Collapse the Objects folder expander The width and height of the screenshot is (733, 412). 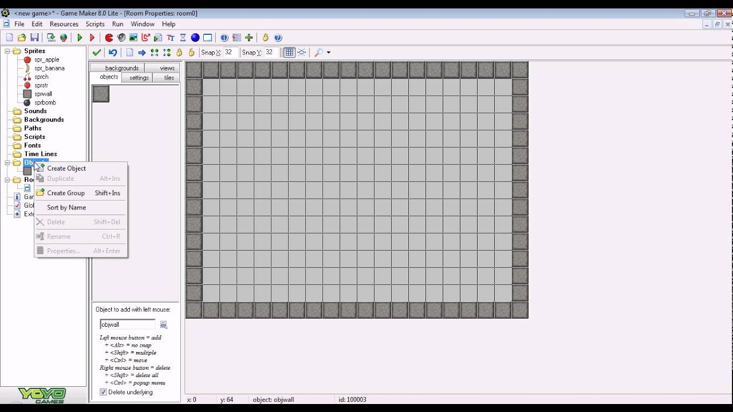(8, 163)
